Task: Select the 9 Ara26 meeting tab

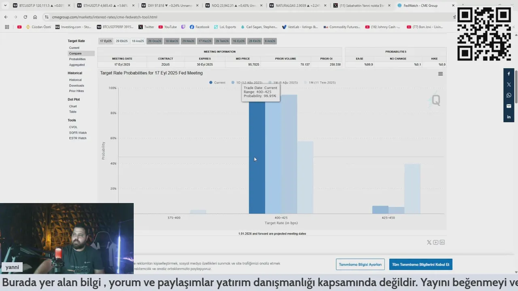Action: pyautogui.click(x=270, y=41)
